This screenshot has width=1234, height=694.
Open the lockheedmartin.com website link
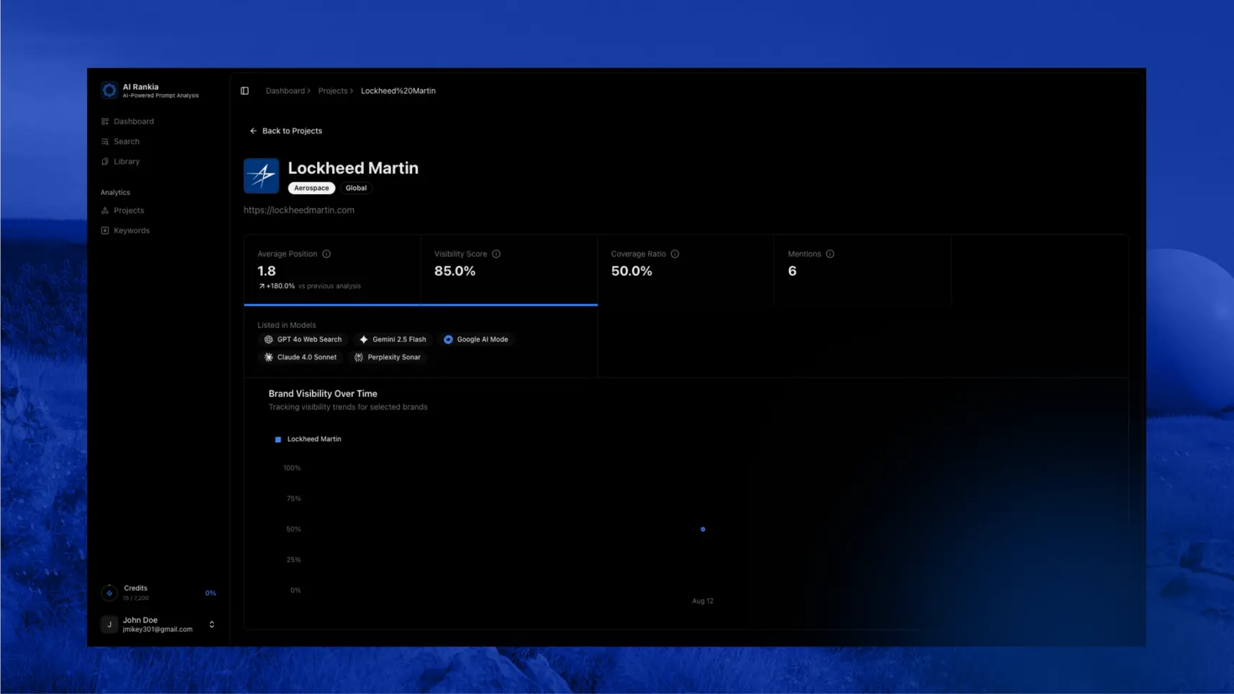(x=299, y=209)
